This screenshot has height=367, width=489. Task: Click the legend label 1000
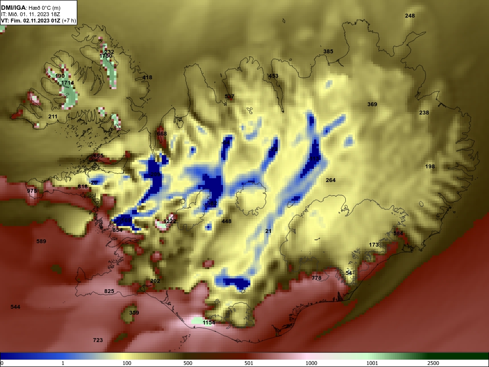311,363
